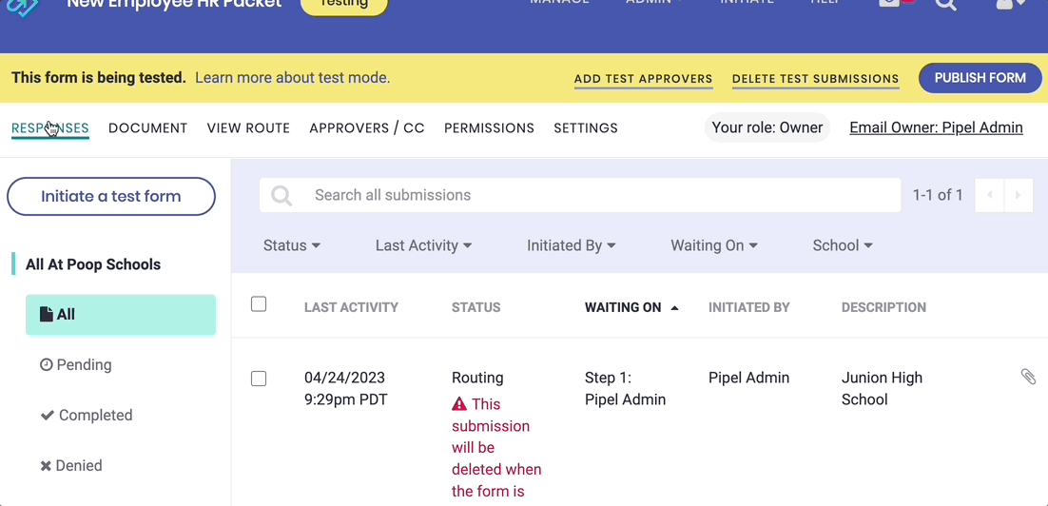Expand the School filter dropdown
Screen dimensions: 1048x506
click(x=843, y=245)
